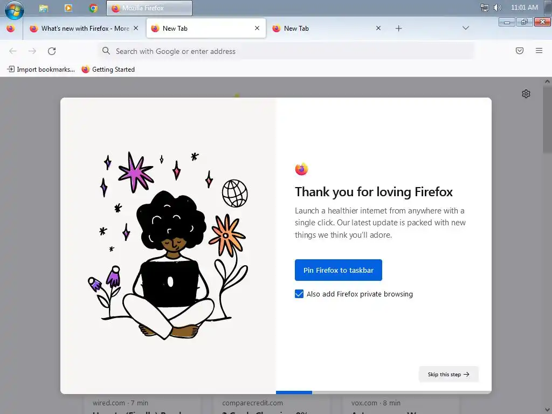Go forward one page

tap(32, 51)
